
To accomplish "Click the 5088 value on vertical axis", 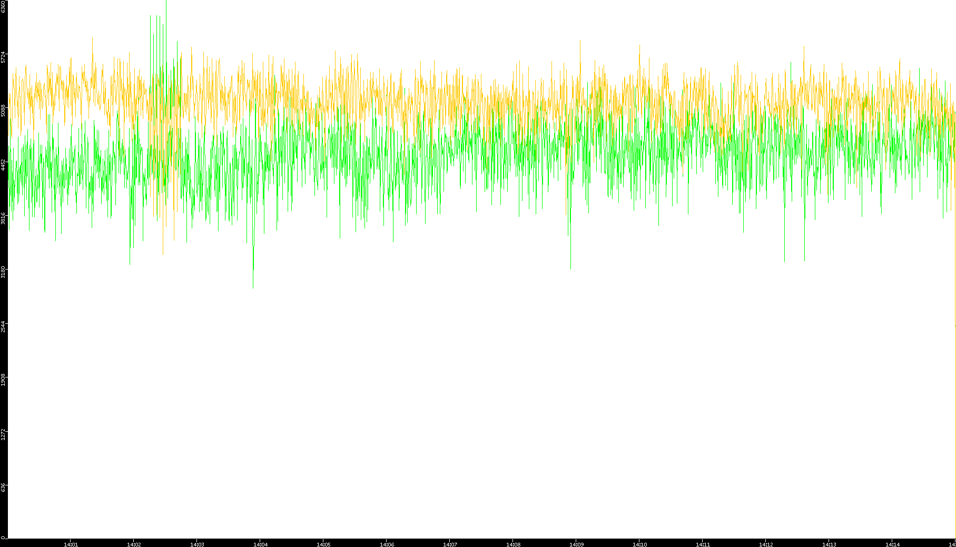I will click(x=4, y=111).
